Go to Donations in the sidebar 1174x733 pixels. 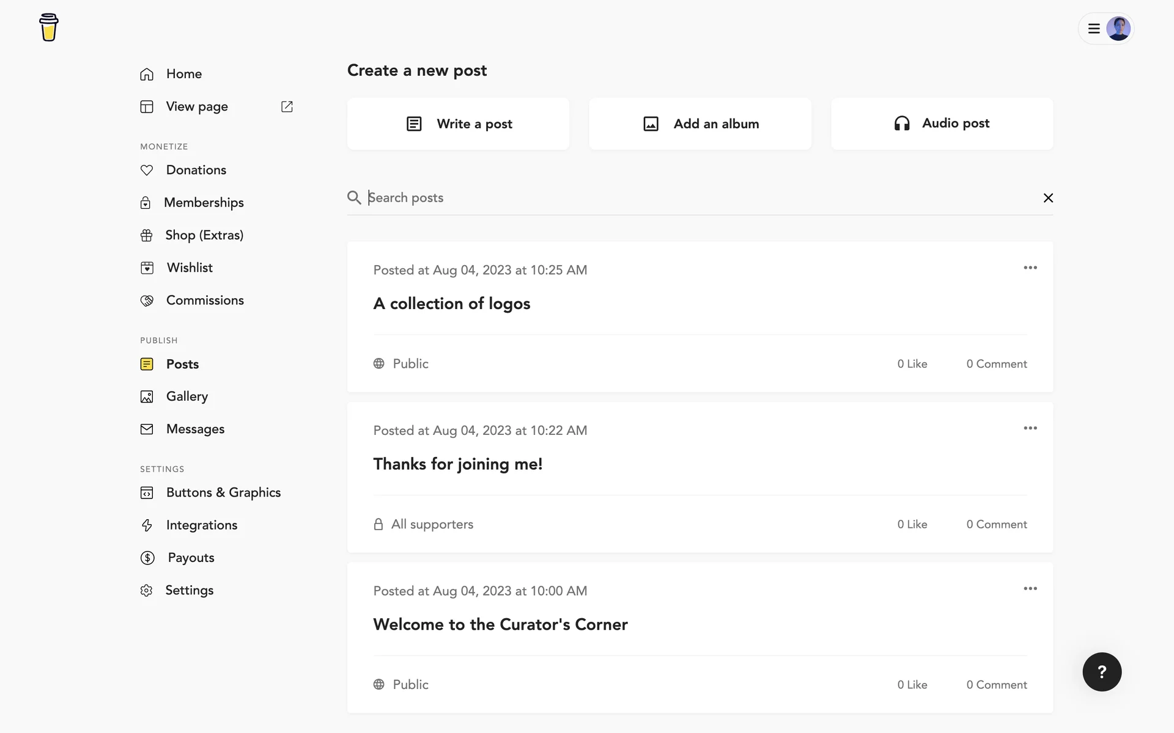click(196, 170)
